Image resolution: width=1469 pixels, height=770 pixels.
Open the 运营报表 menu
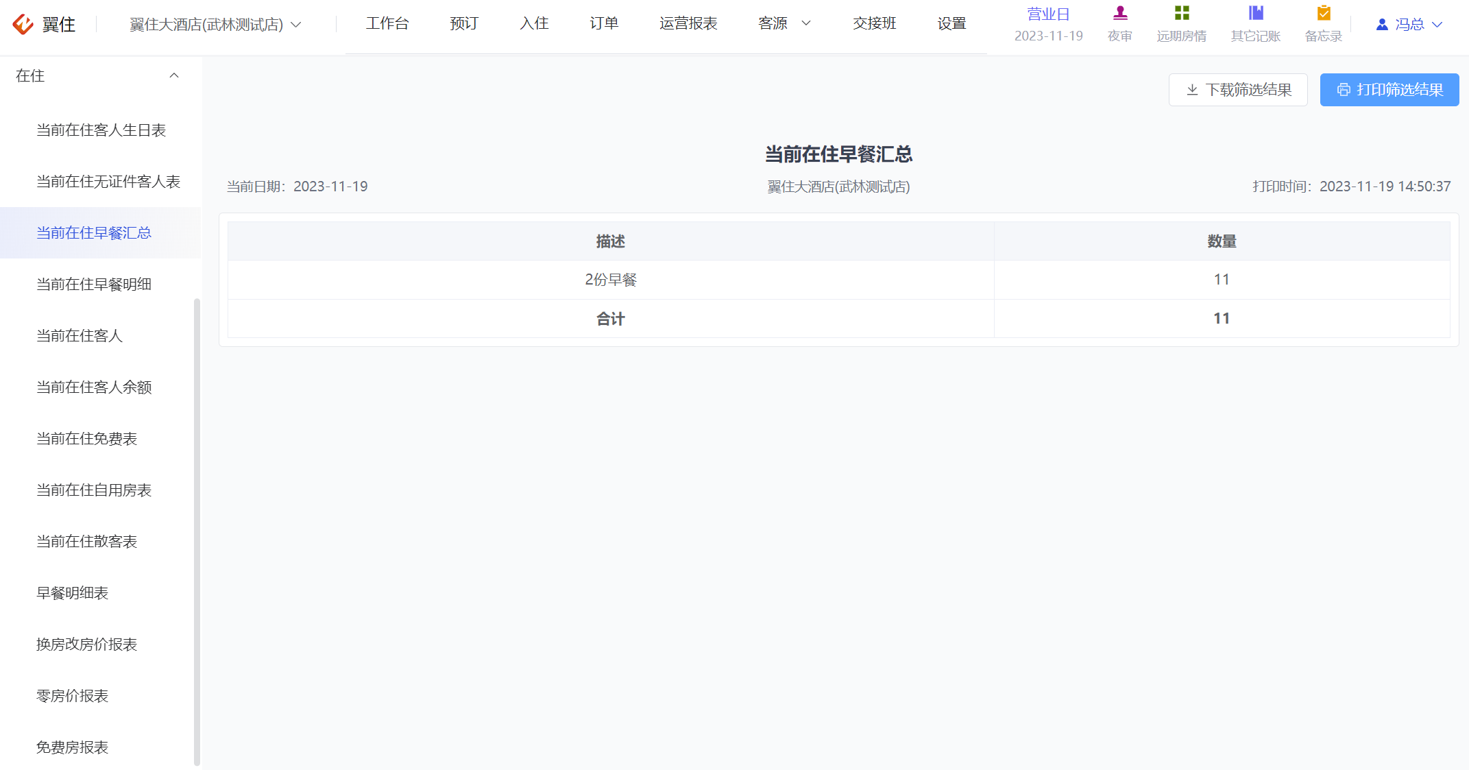coord(688,23)
